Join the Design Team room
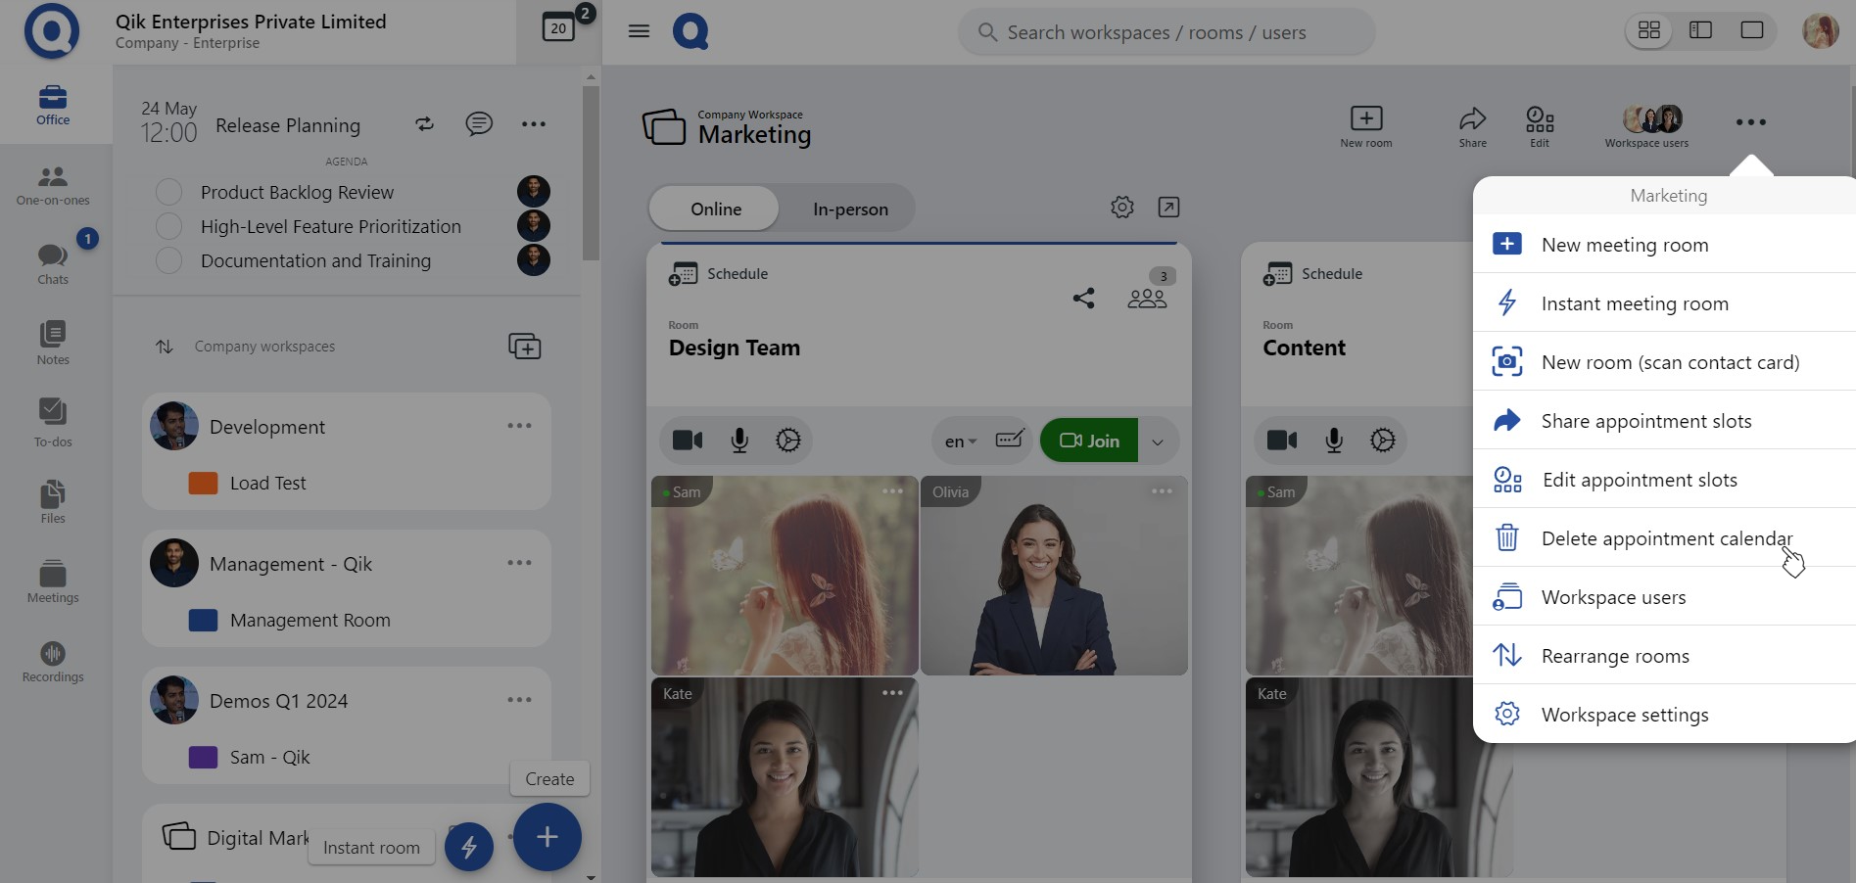 coord(1089,441)
